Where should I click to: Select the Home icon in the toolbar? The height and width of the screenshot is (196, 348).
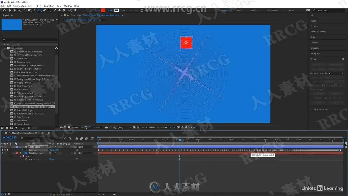coord(4,10)
